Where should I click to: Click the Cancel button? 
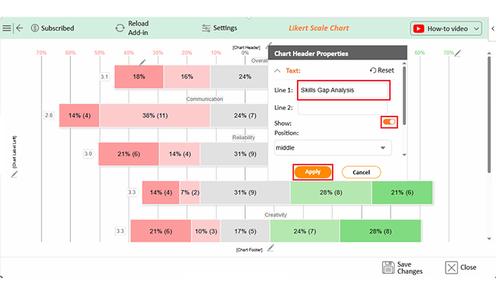361,172
